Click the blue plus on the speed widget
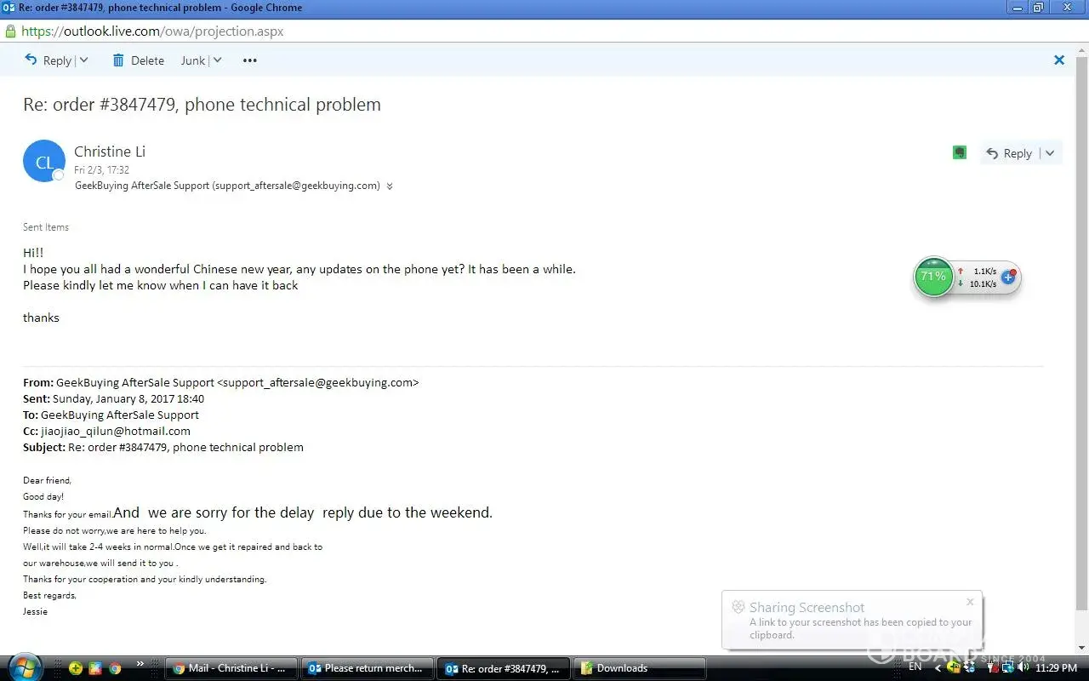The image size is (1089, 681). pos(1009,277)
